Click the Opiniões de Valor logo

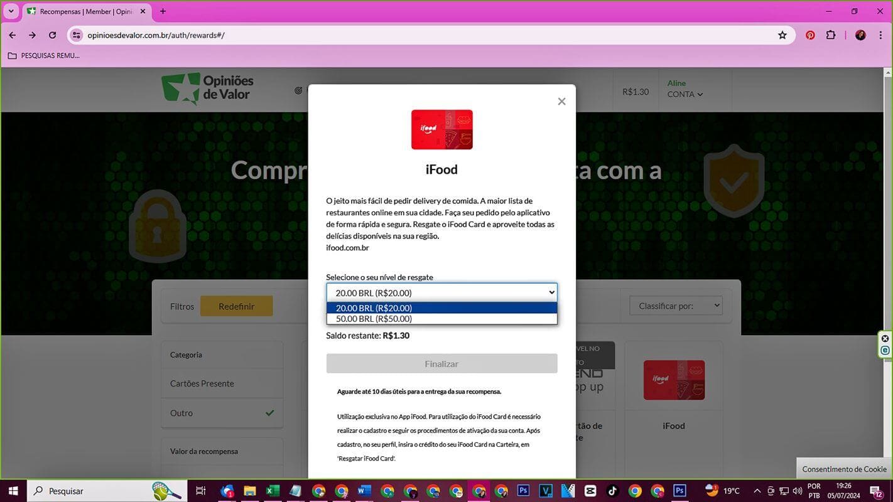click(x=207, y=89)
